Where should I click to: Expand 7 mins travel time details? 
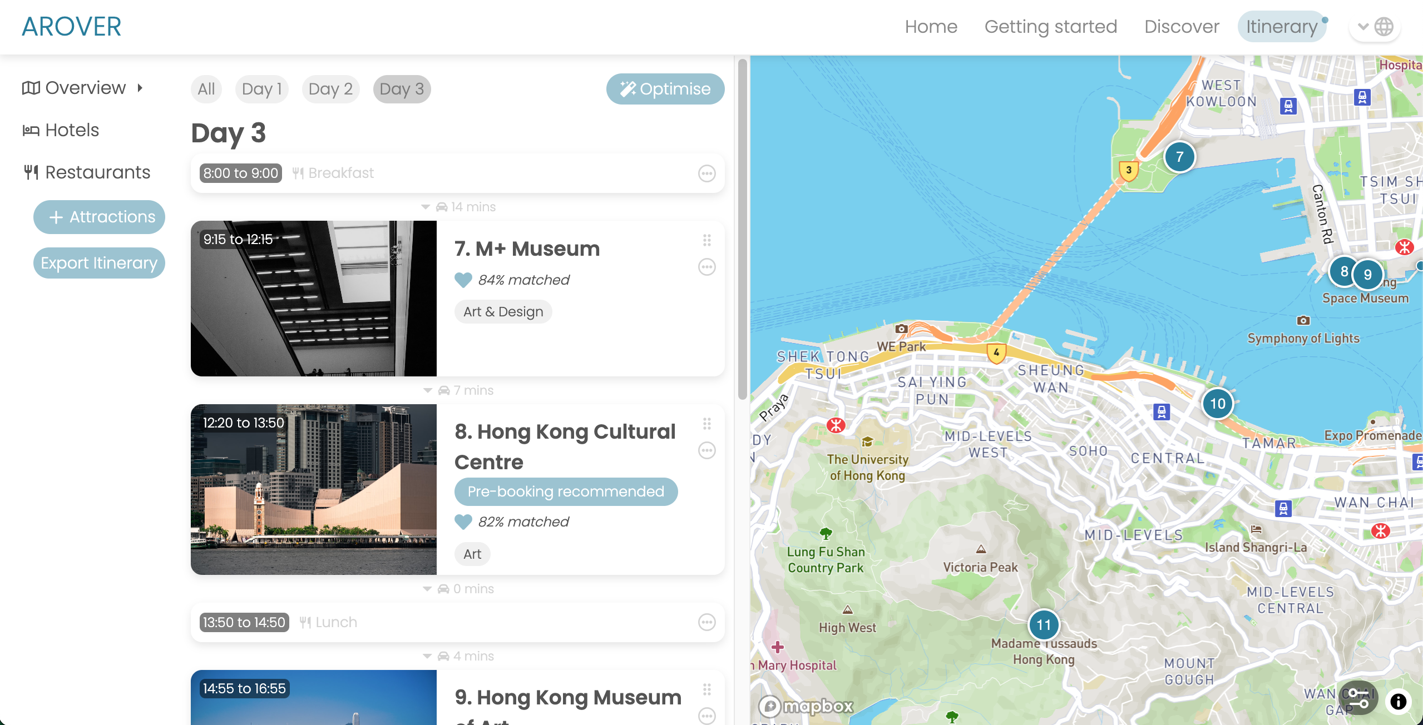click(428, 390)
